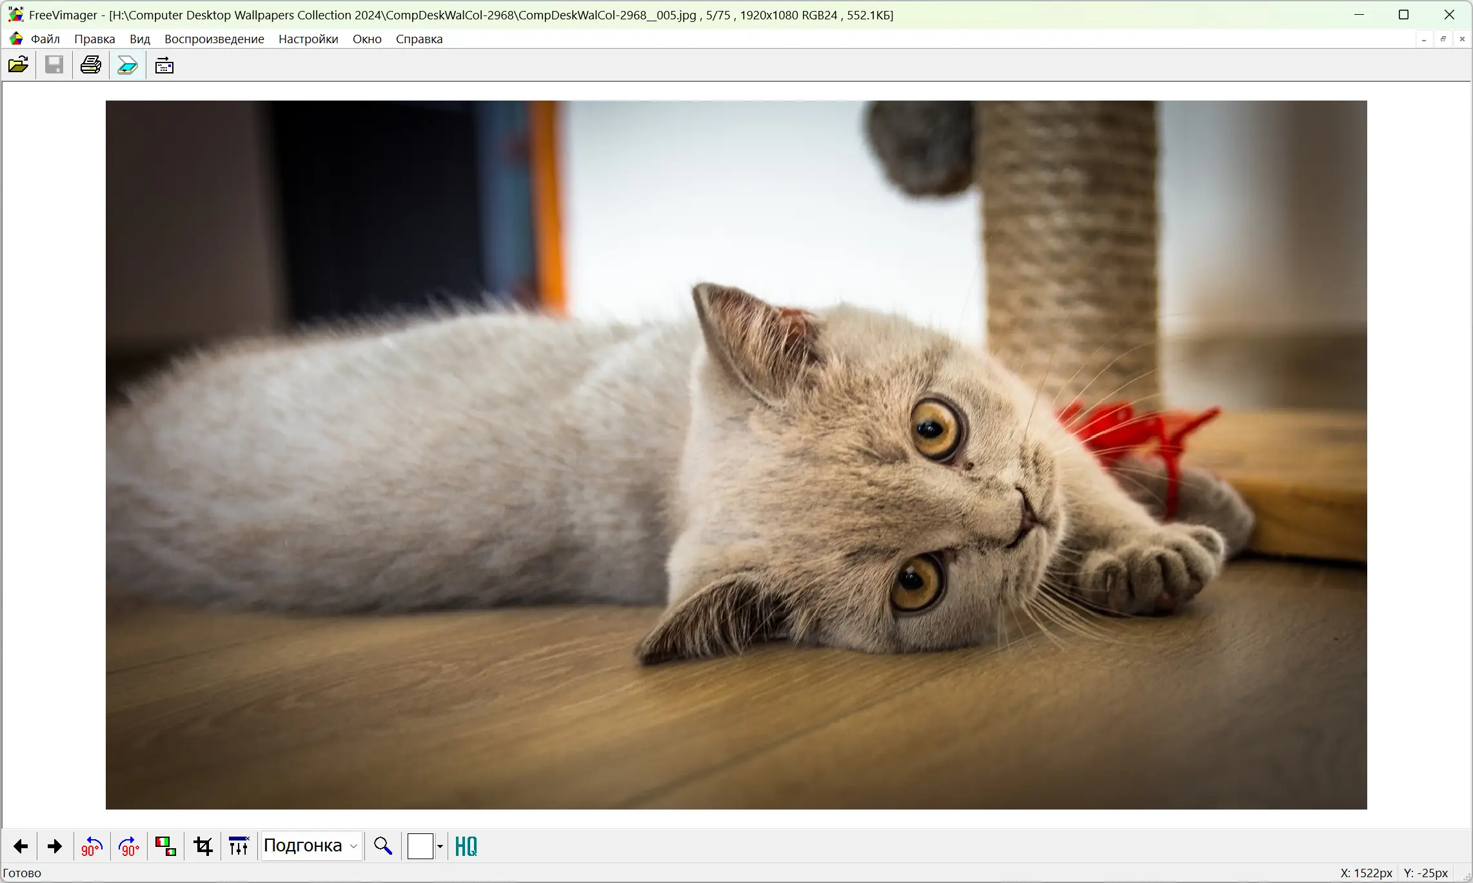Go to the next image with right arrow
This screenshot has width=1473, height=883.
click(x=55, y=846)
